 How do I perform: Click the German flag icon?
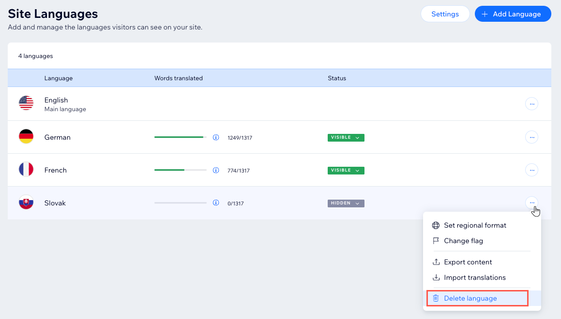[26, 137]
